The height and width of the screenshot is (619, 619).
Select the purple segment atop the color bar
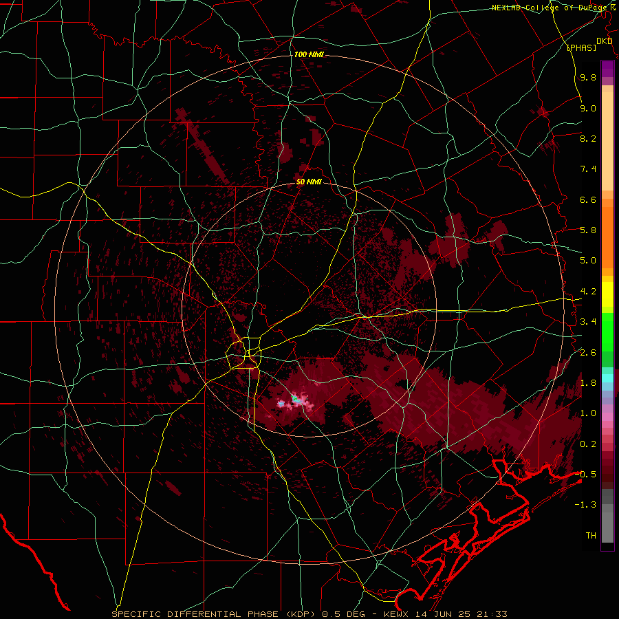click(607, 69)
